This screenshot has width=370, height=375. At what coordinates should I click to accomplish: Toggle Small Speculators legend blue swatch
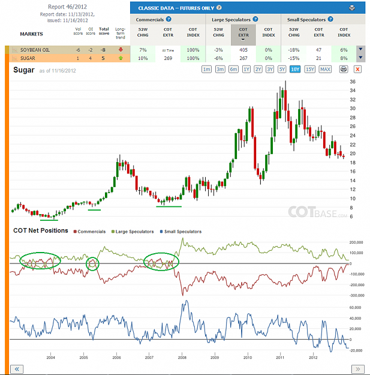click(161, 232)
